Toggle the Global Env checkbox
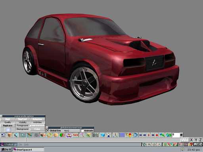The height and width of the screenshot is (152, 203). pyautogui.click(x=48, y=131)
